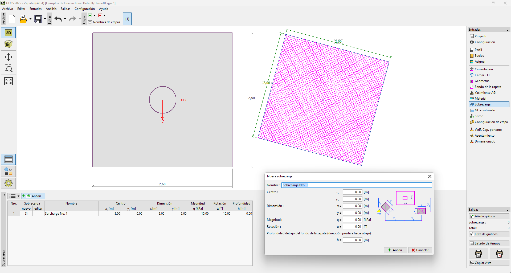Open the Análisis menu
The width and height of the screenshot is (511, 273).
51,9
